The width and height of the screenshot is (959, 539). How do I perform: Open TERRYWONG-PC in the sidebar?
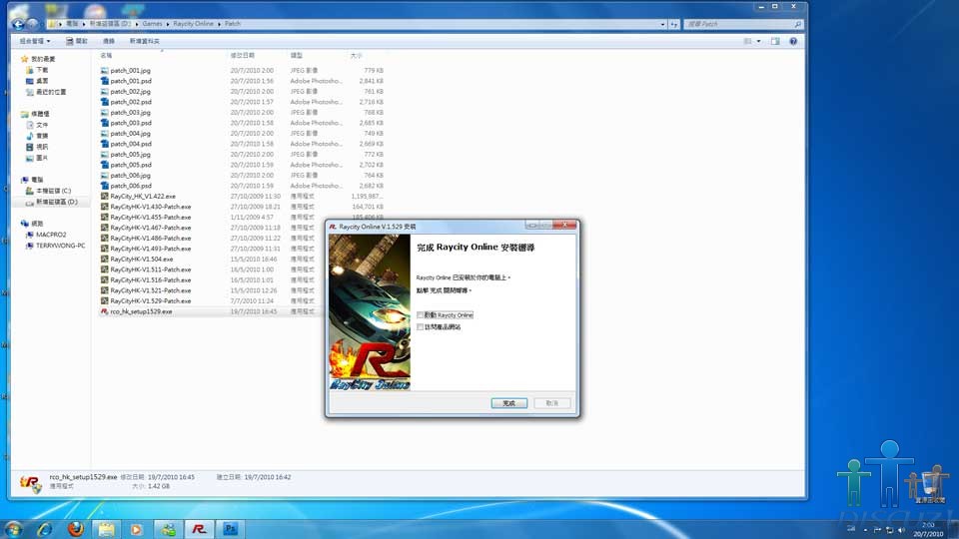tap(55, 246)
